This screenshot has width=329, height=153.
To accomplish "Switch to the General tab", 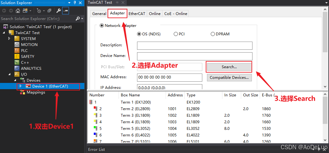I will coord(99,13).
